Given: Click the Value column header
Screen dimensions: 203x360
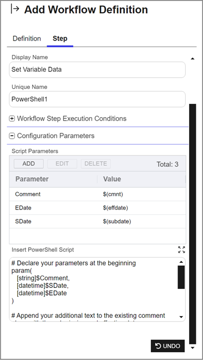Looking at the screenshot, I should tap(141, 179).
